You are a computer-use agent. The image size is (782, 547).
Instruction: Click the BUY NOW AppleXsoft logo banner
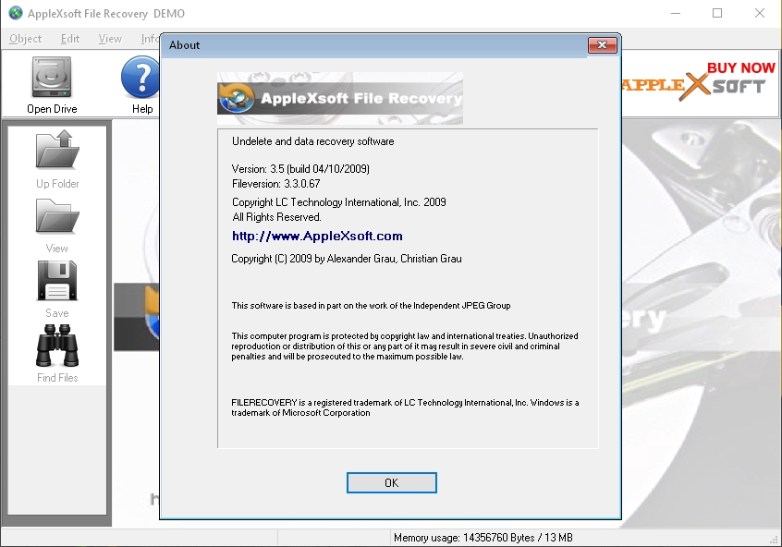[701, 82]
